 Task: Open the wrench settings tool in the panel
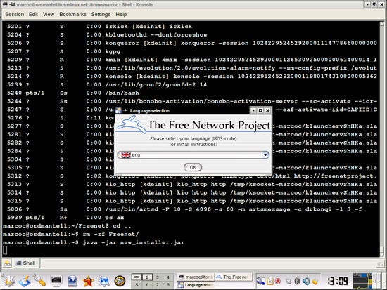(39, 281)
